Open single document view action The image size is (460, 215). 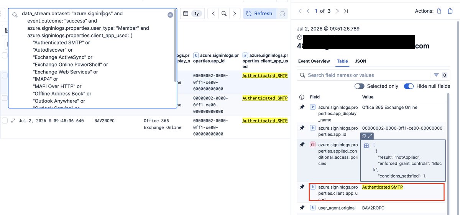point(440,11)
